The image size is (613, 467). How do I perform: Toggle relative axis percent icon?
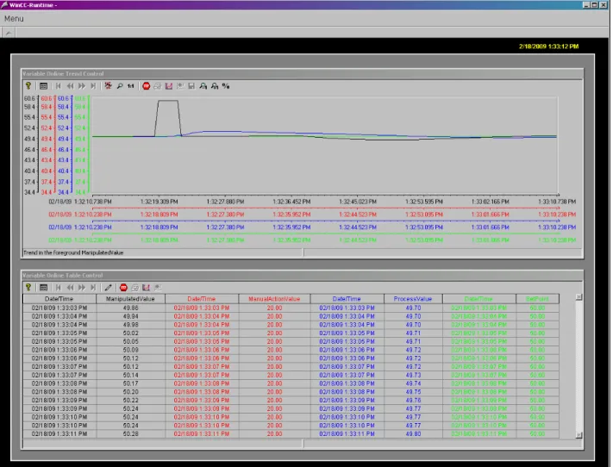click(x=226, y=86)
